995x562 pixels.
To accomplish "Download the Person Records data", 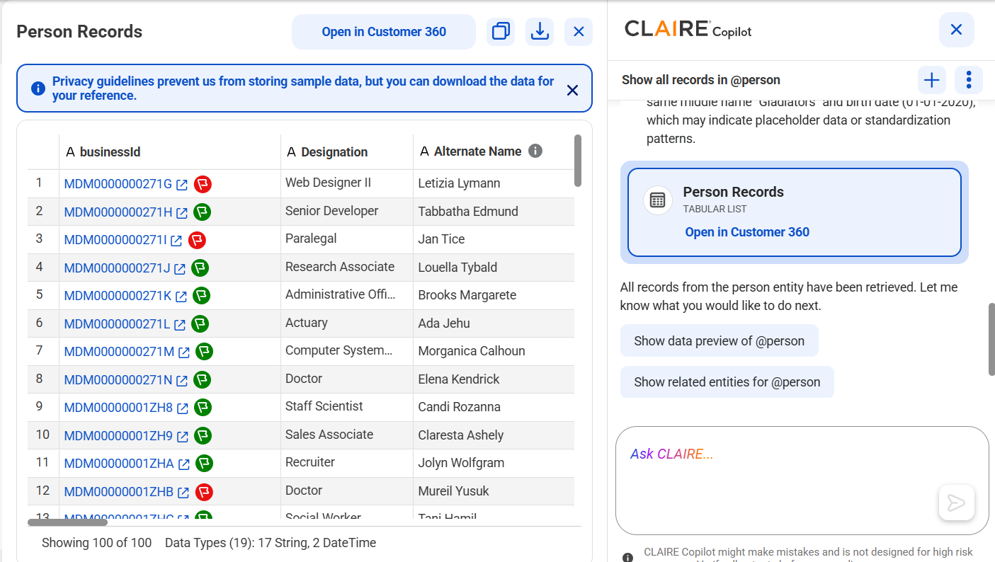I will [540, 32].
